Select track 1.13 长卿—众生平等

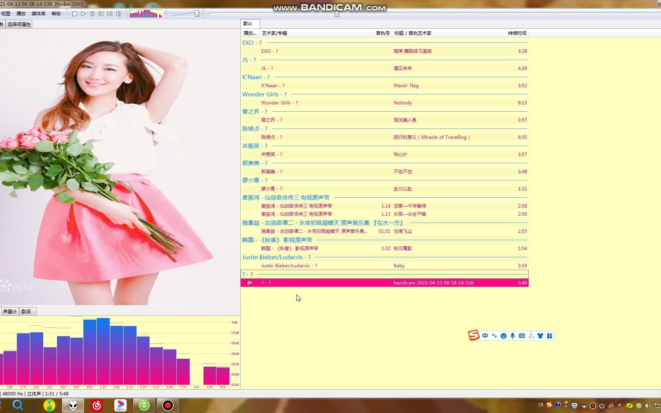coord(384,214)
